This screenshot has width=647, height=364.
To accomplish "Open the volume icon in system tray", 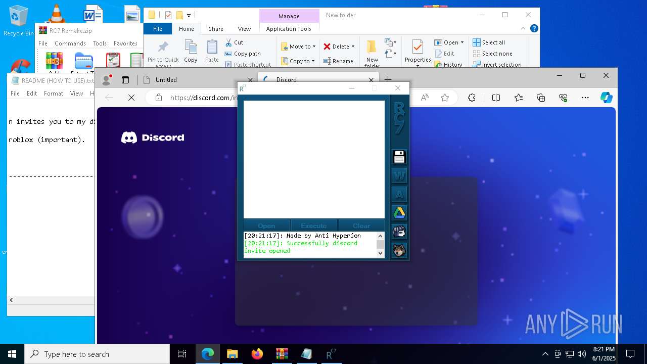I will [x=582, y=354].
